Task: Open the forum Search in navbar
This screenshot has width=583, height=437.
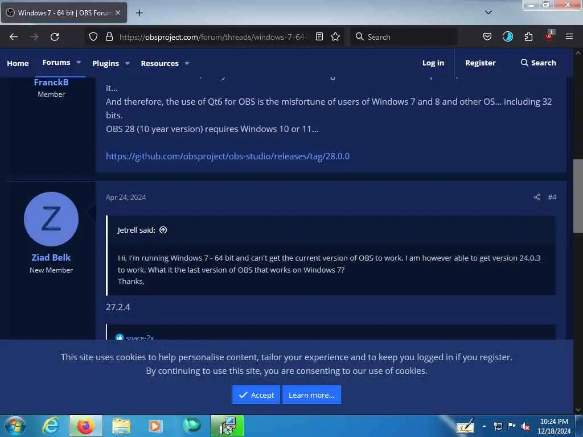Action: 539,63
